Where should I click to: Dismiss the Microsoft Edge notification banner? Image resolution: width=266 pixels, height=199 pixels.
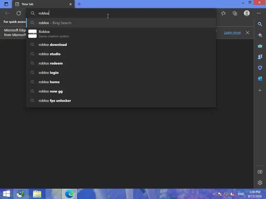pos(248,33)
